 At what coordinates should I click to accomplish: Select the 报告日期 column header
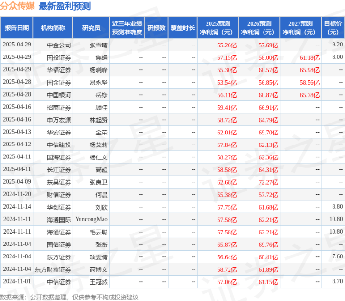[16, 28]
